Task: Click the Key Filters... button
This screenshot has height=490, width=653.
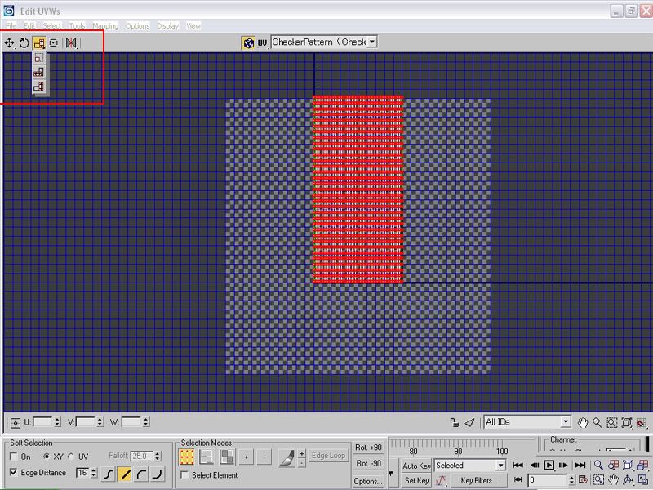Action: (x=479, y=481)
